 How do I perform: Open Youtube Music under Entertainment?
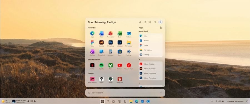(x=129, y=66)
